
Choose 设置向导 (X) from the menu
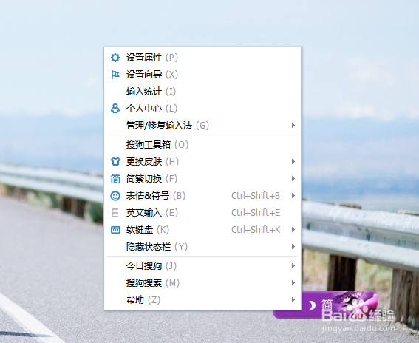[x=202, y=75]
